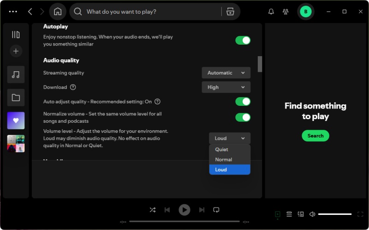Open the three-dot app menu

(x=13, y=11)
